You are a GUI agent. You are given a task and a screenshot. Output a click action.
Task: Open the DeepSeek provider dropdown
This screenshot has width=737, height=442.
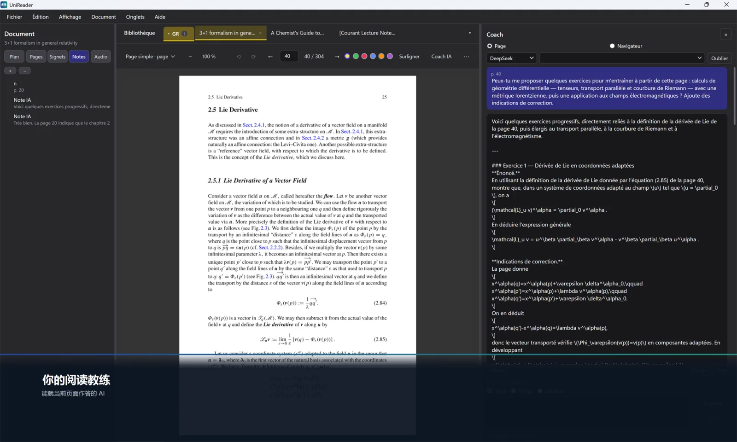[512, 58]
